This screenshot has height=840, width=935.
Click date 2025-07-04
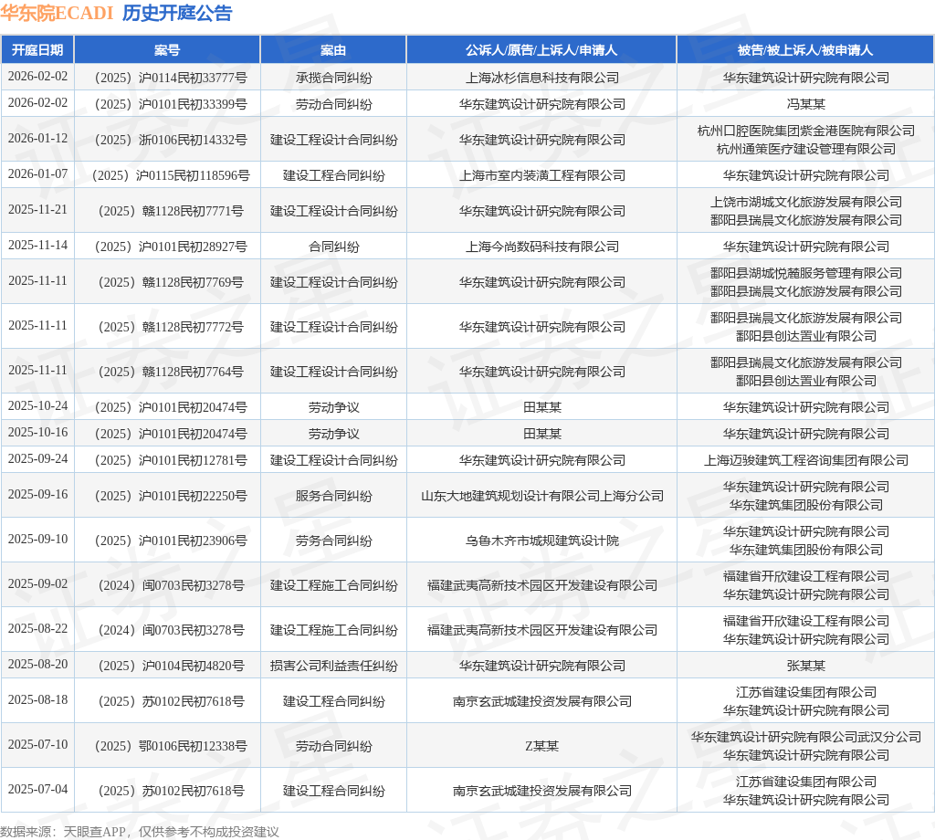coord(37,790)
